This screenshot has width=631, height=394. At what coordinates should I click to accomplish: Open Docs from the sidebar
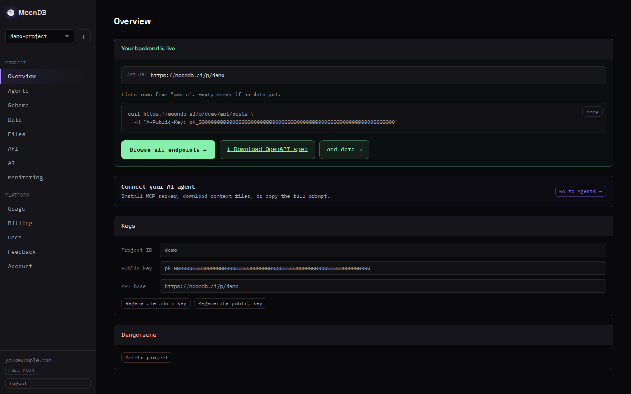(x=48, y=237)
